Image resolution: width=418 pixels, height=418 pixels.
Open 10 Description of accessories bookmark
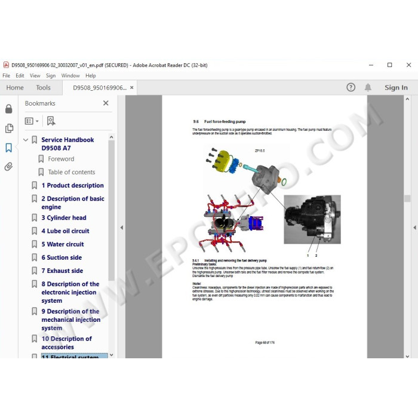point(66,343)
